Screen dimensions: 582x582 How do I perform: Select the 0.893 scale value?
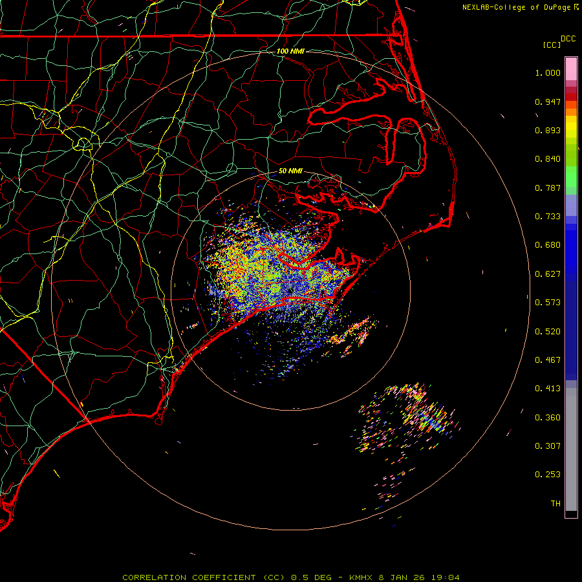pyautogui.click(x=548, y=130)
